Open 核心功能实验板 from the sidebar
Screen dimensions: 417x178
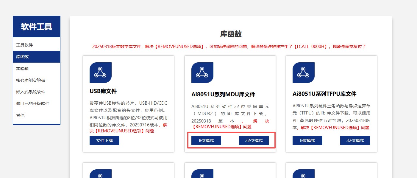31,80
